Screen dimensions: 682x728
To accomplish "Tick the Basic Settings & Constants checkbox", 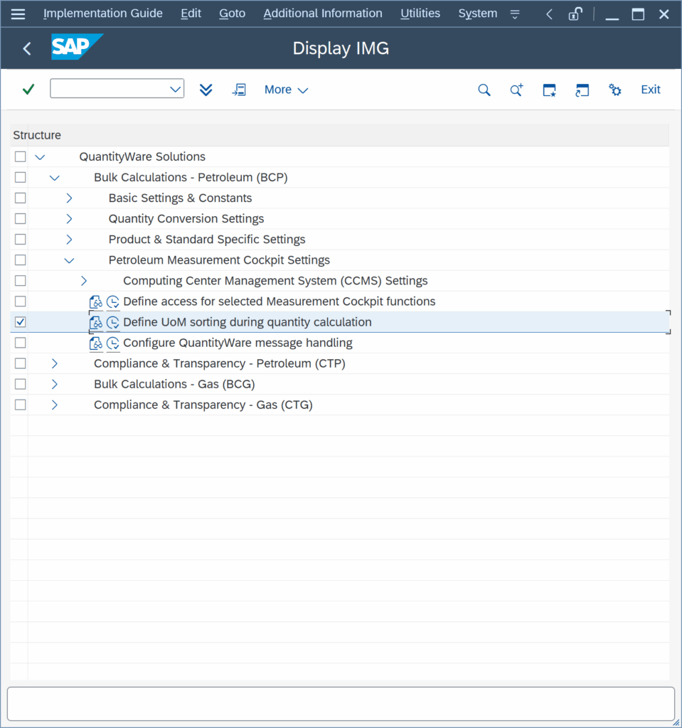I will [x=20, y=198].
